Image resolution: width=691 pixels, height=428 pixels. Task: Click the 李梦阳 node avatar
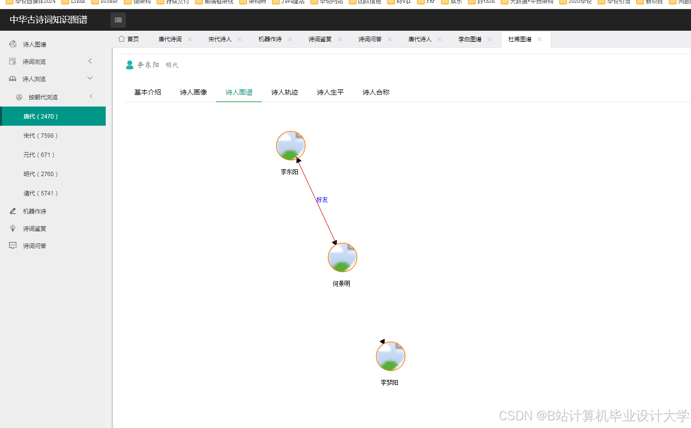point(390,356)
